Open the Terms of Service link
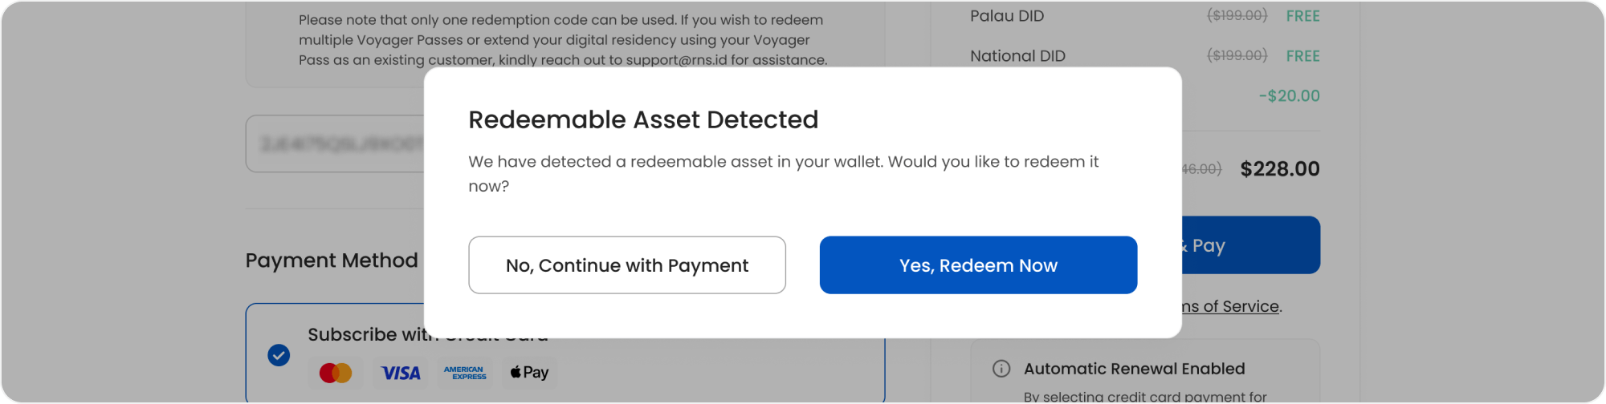Image resolution: width=1606 pixels, height=404 pixels. 1231,306
